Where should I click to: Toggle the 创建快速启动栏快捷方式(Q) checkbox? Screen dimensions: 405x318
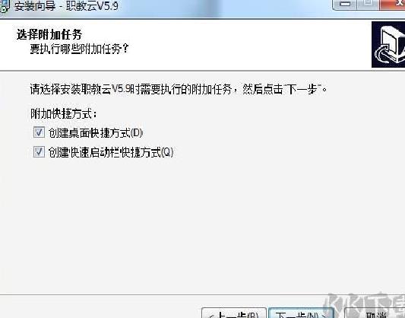[39, 151]
